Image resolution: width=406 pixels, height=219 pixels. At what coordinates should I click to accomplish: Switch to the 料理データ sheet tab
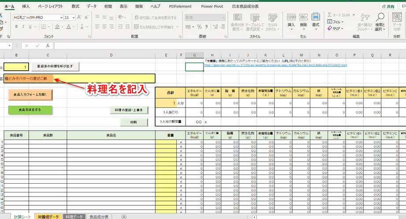tap(74, 216)
